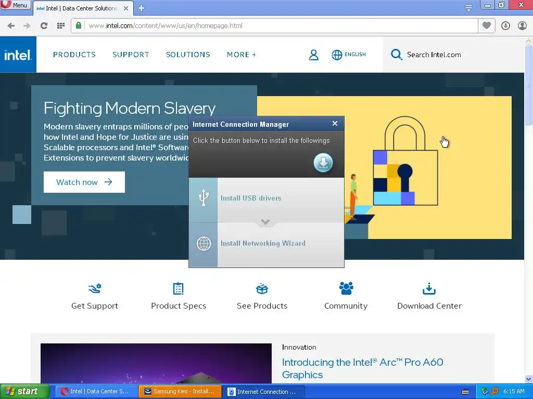
Task: Go back to the previous page
Action: coord(11,26)
